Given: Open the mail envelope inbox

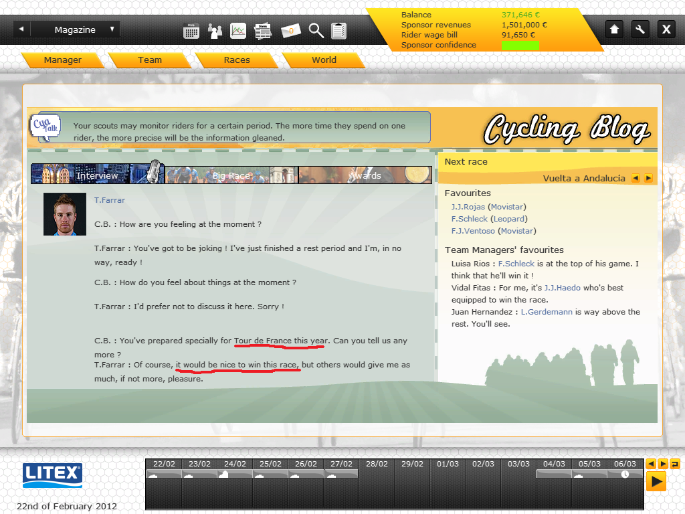Looking at the screenshot, I should pyautogui.click(x=290, y=30).
